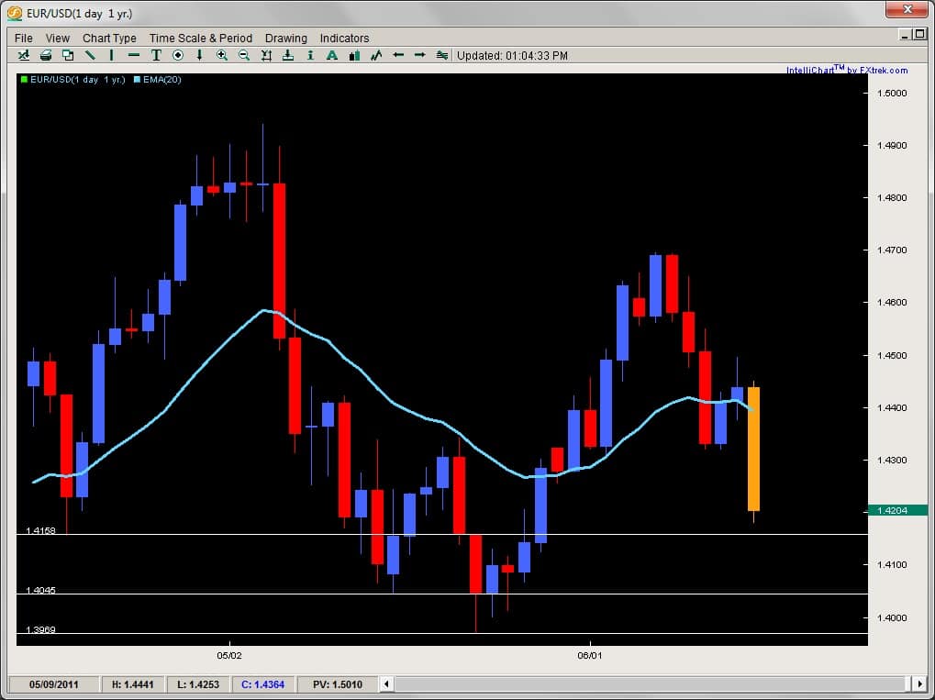Viewport: 935px width, 700px height.
Task: Select the diagonal trend line drawing tool
Action: coord(90,55)
